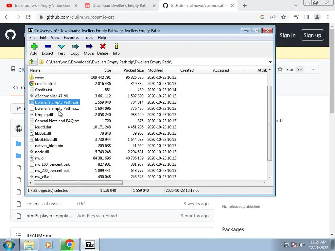The height and width of the screenshot is (251, 335).
Task: Select d3dcompiler_47.dll in the list
Action: click(x=51, y=96)
